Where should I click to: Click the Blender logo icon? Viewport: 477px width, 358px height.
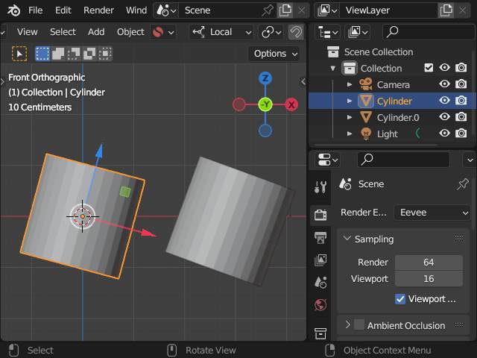coord(13,10)
